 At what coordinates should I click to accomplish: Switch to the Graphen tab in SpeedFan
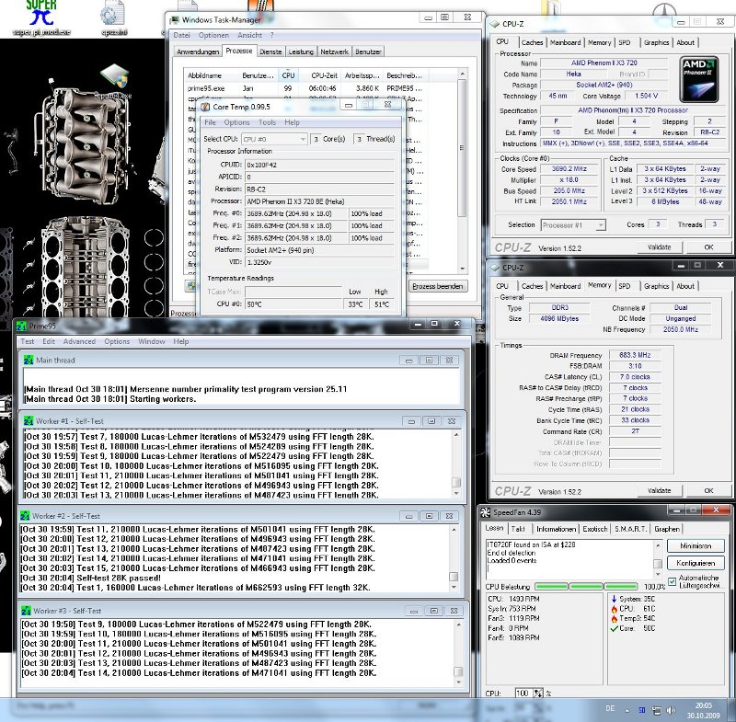[x=666, y=529]
